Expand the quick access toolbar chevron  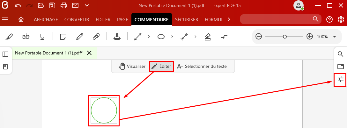(x=87, y=5)
